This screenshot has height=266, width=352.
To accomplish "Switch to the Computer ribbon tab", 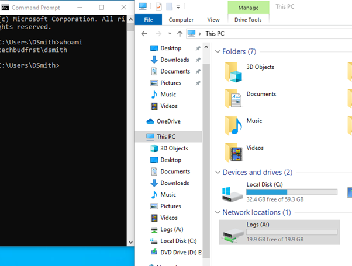I will (x=181, y=20).
